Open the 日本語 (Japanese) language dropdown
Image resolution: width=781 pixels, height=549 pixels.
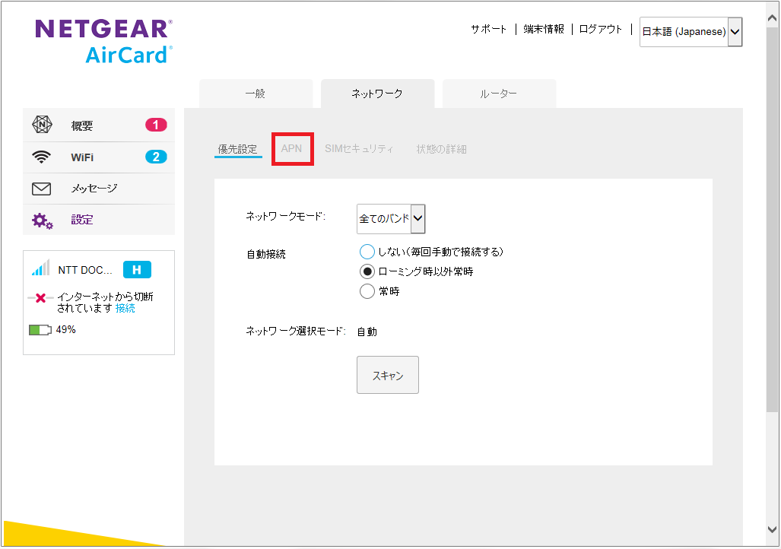tap(691, 32)
